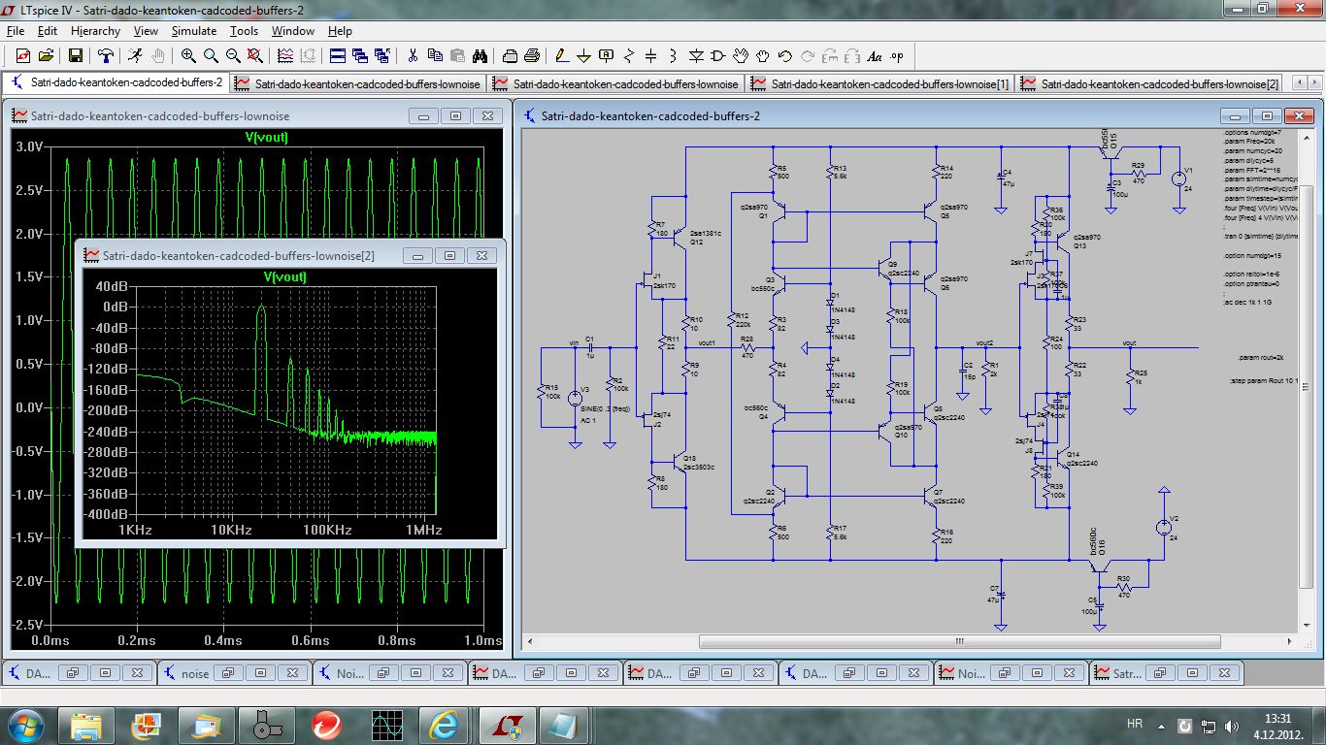Image resolution: width=1326 pixels, height=745 pixels.
Task: Click the 3.0V label on waveform vertical axis
Action: point(30,146)
